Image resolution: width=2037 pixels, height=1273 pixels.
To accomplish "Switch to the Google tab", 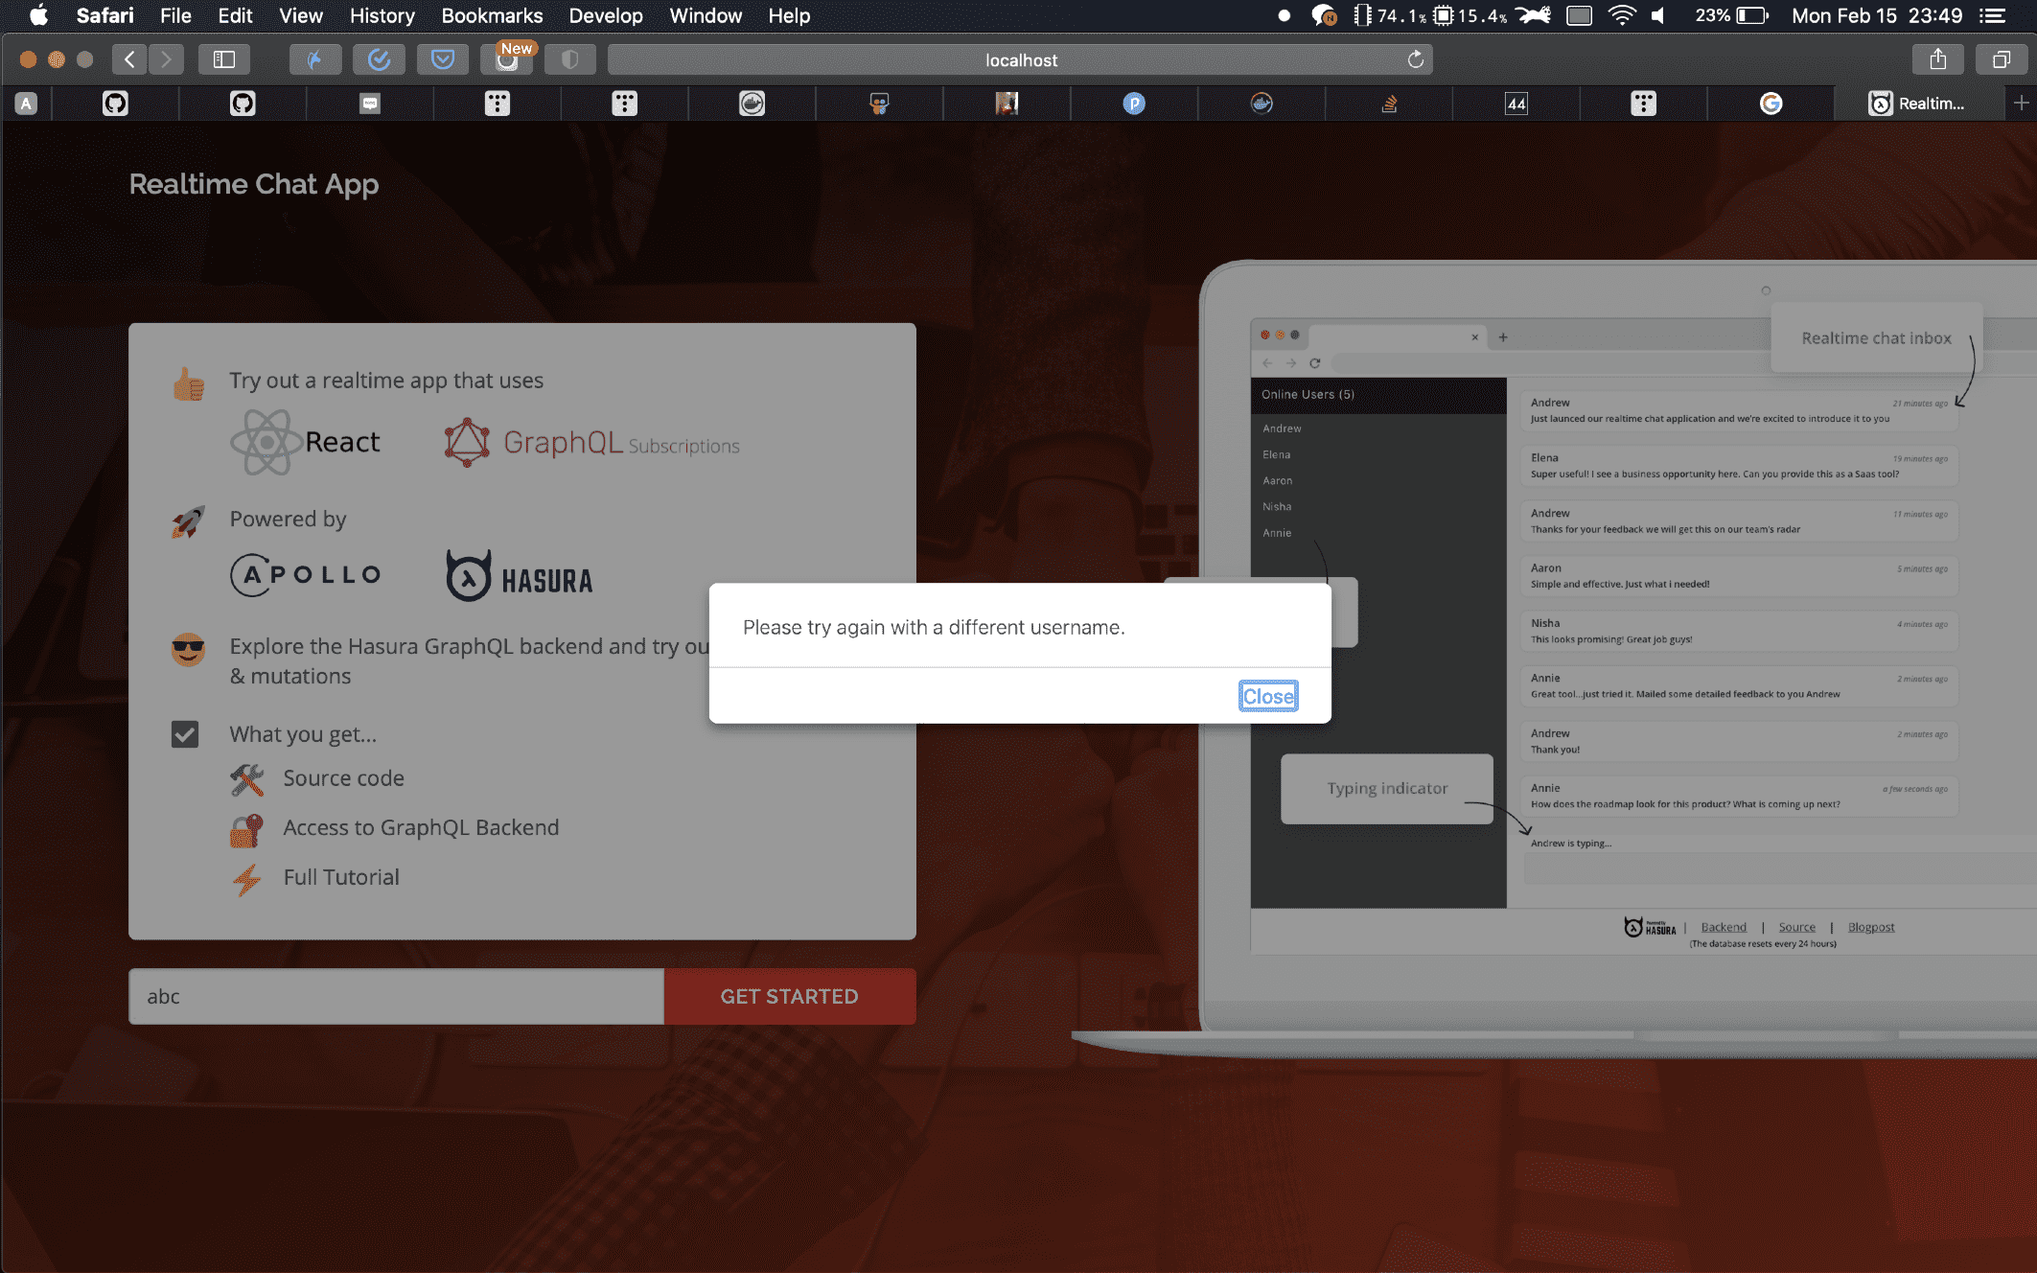I will point(1771,103).
